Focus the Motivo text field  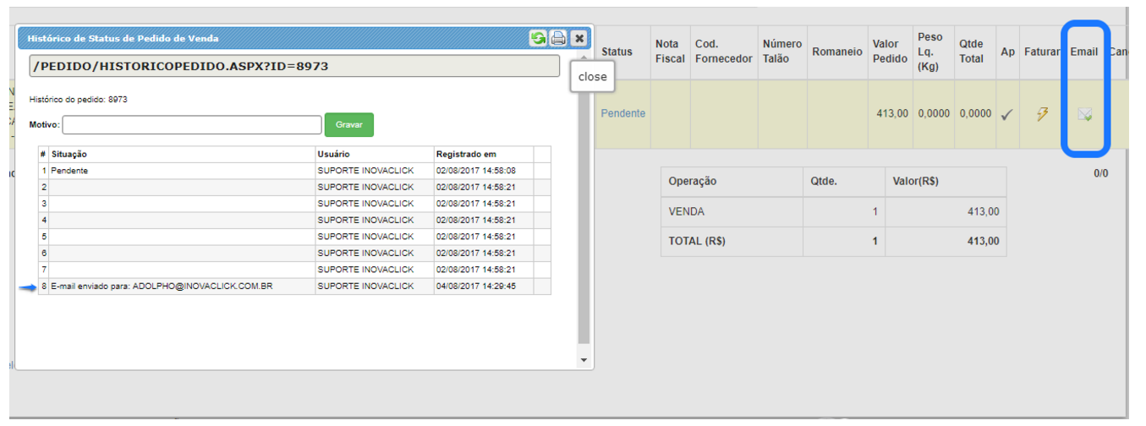(192, 125)
